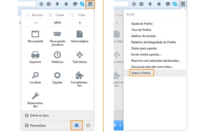Click the address bar field in left window
This screenshot has height=132, width=204.
pos(27,4)
